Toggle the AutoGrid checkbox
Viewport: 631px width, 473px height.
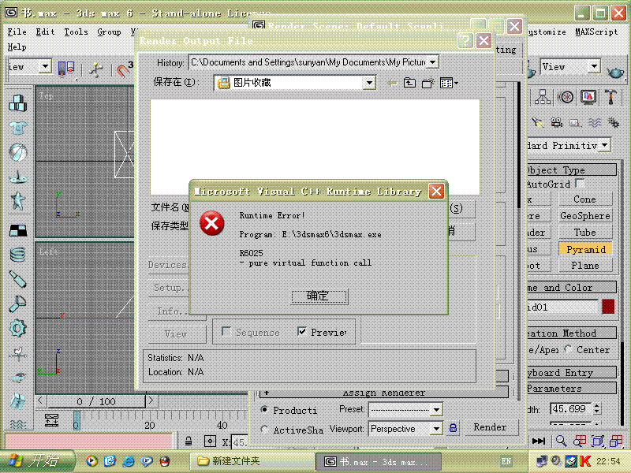pyautogui.click(x=580, y=184)
